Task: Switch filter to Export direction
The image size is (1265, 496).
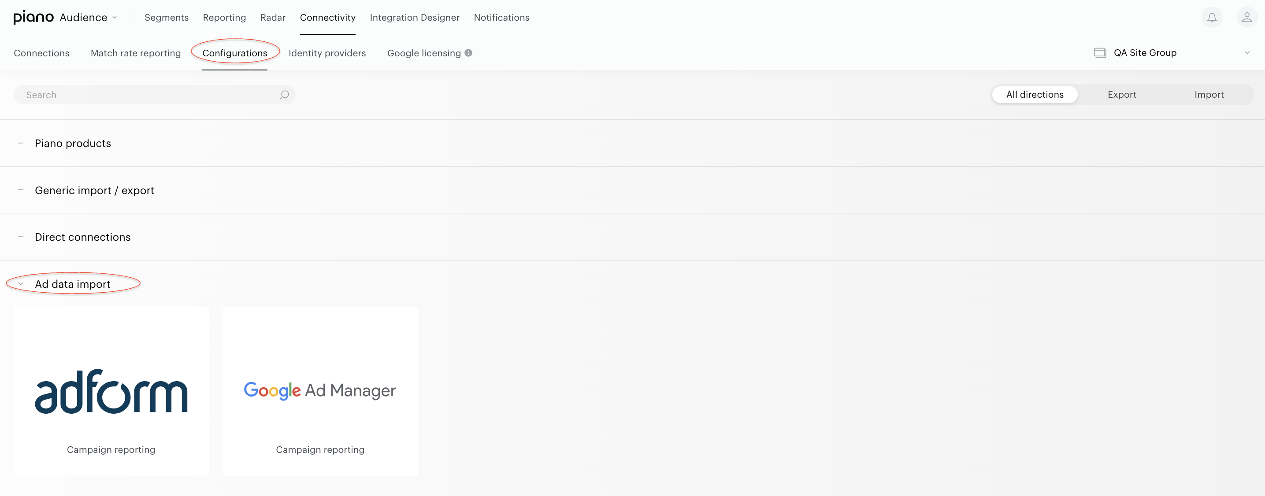Action: click(1122, 95)
